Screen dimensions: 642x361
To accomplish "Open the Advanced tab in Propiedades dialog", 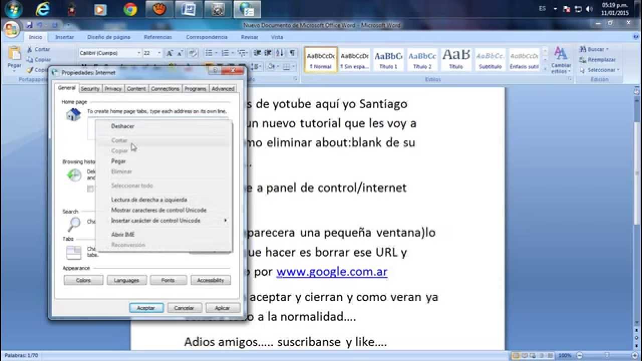I will tap(223, 89).
